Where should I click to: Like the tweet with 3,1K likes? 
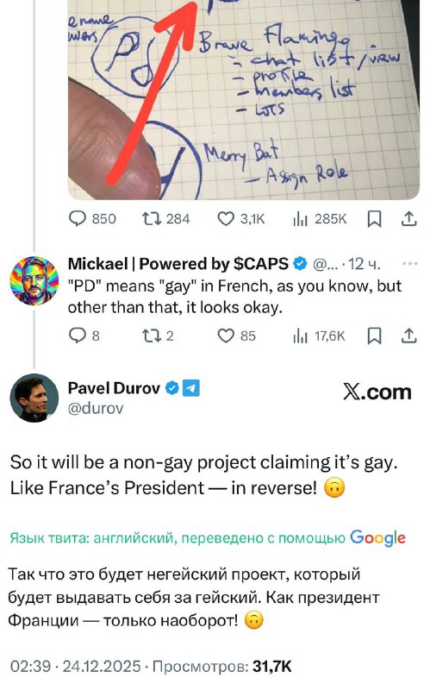241,219
